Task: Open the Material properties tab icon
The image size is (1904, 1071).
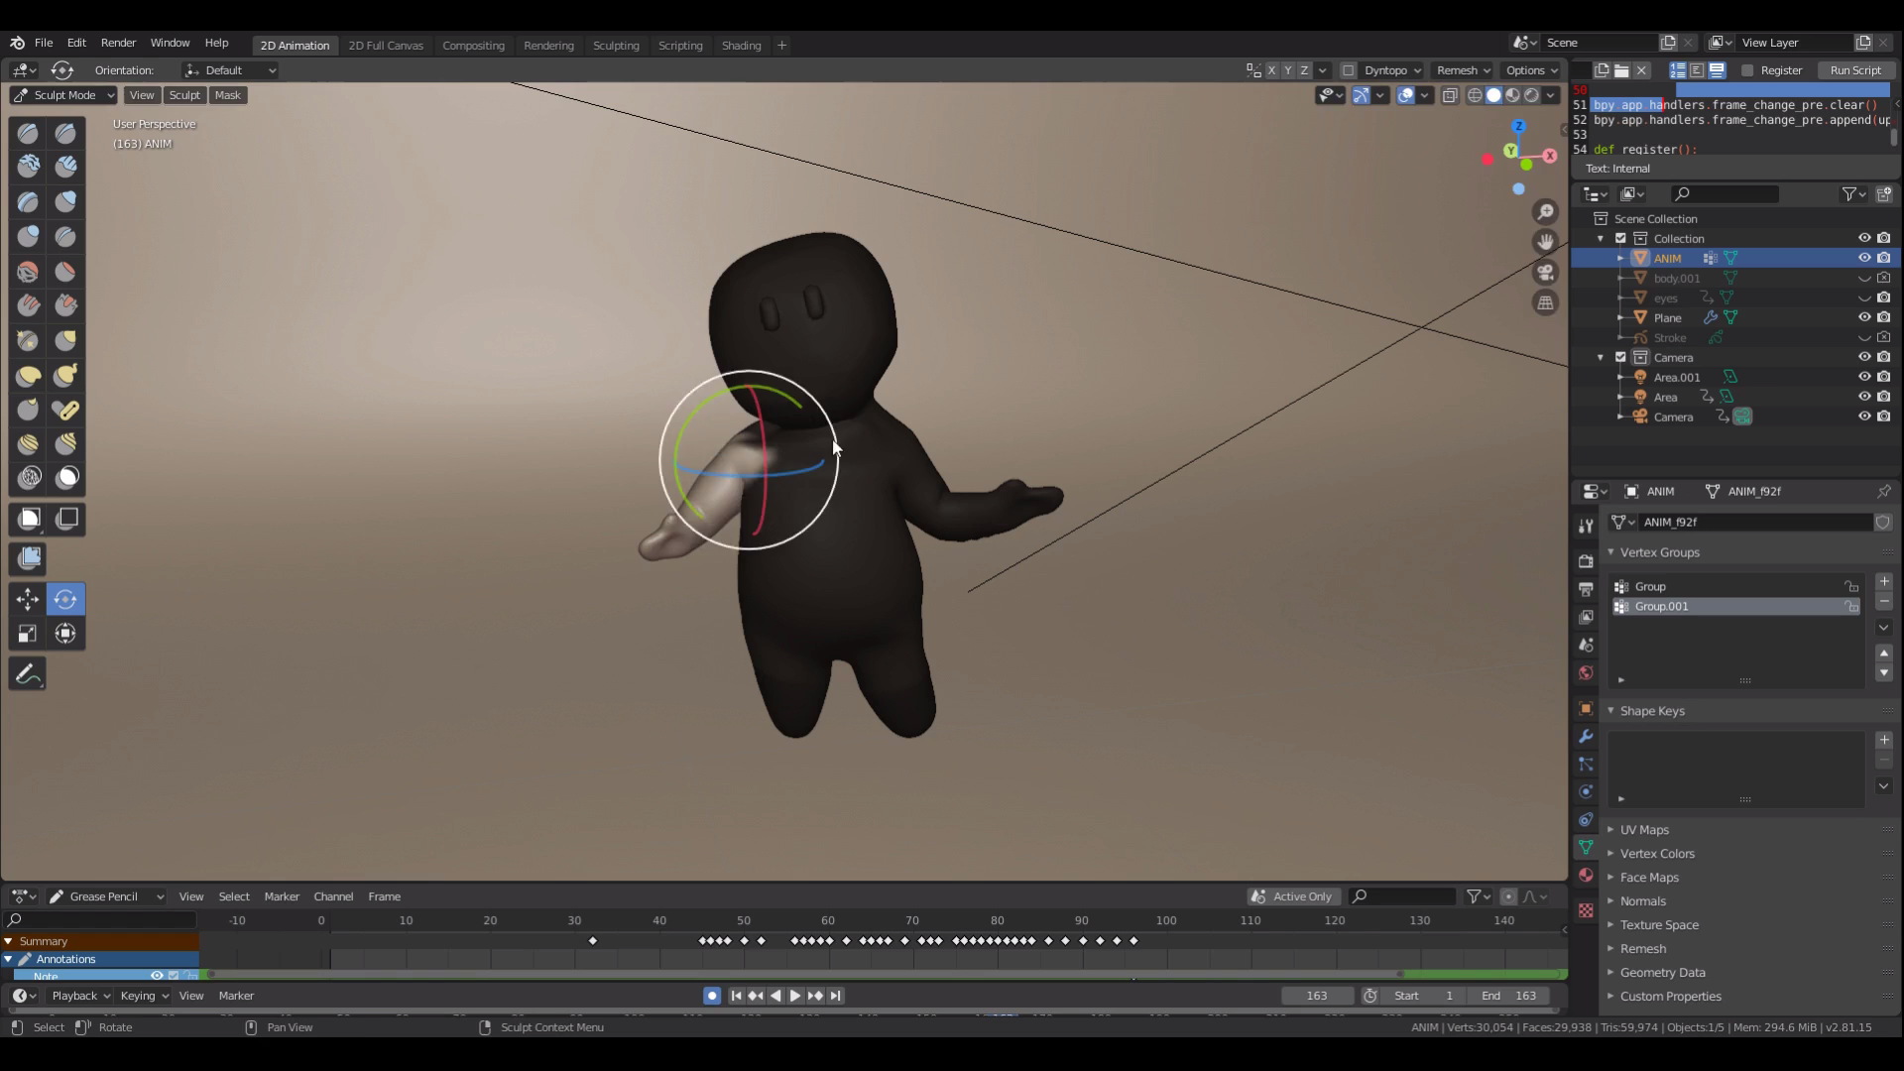Action: coord(1586,876)
